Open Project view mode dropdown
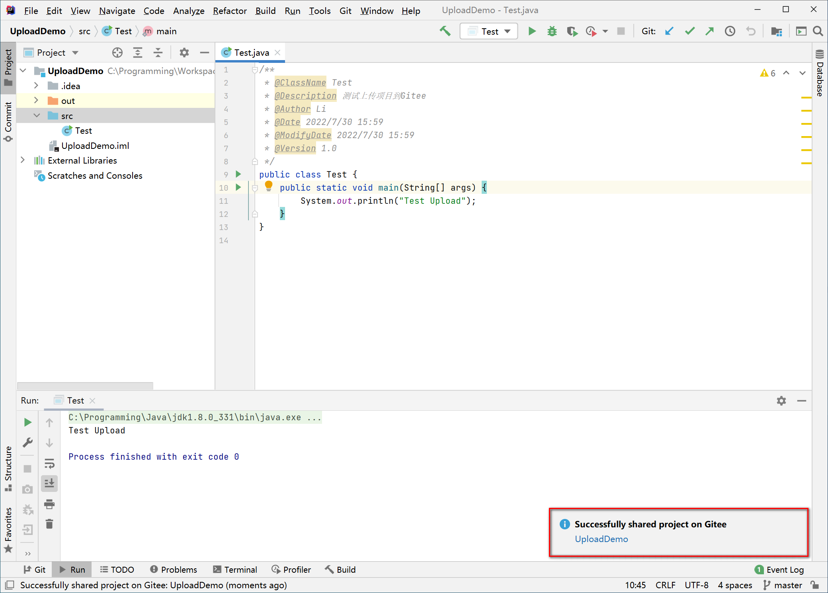This screenshot has height=593, width=828. 75,53
